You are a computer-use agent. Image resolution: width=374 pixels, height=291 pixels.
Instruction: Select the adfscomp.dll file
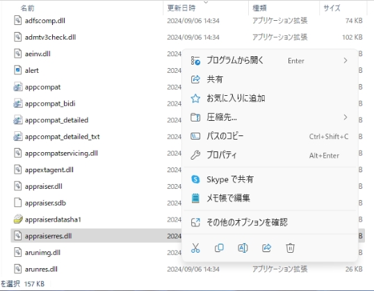click(45, 21)
